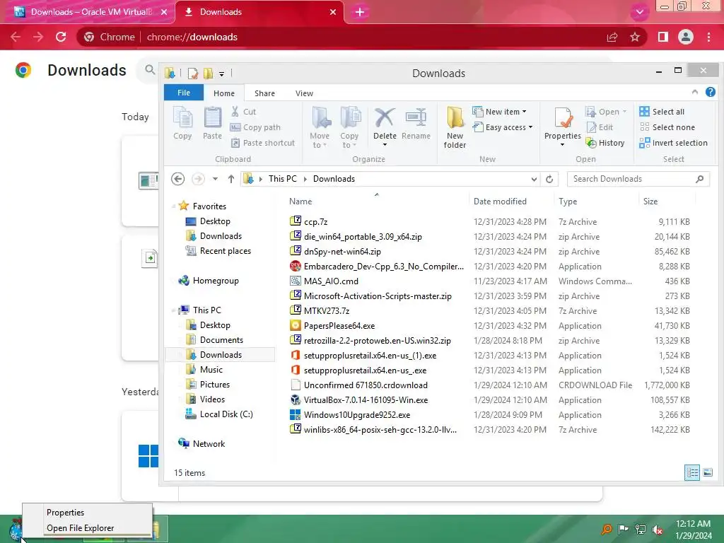724x543 pixels.
Task: Click the Edit ribbon item
Action: pyautogui.click(x=600, y=127)
